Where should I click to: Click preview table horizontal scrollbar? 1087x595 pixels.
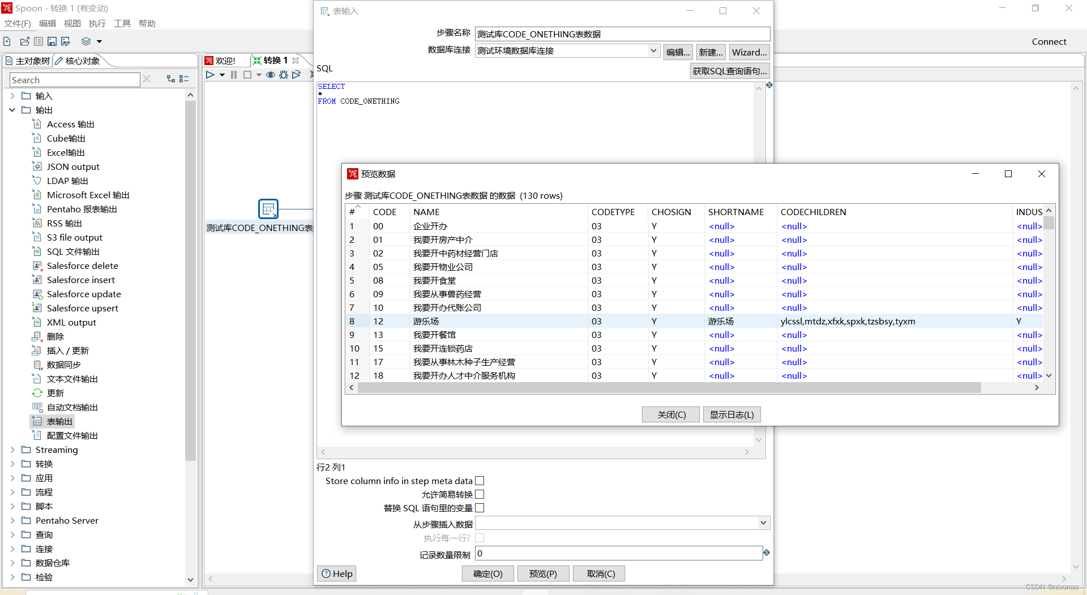click(669, 388)
